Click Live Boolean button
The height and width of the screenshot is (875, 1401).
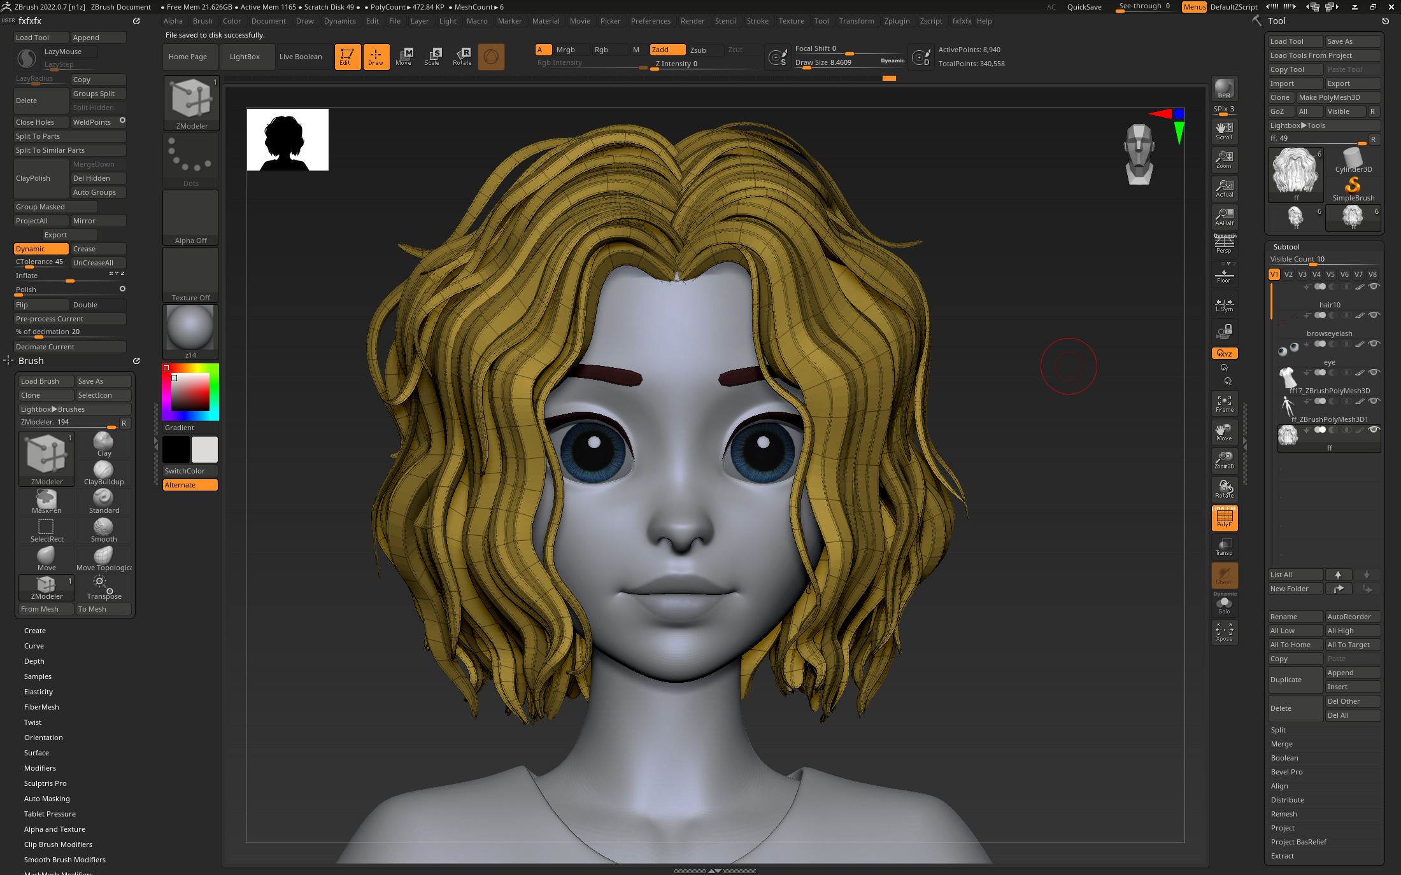click(301, 57)
